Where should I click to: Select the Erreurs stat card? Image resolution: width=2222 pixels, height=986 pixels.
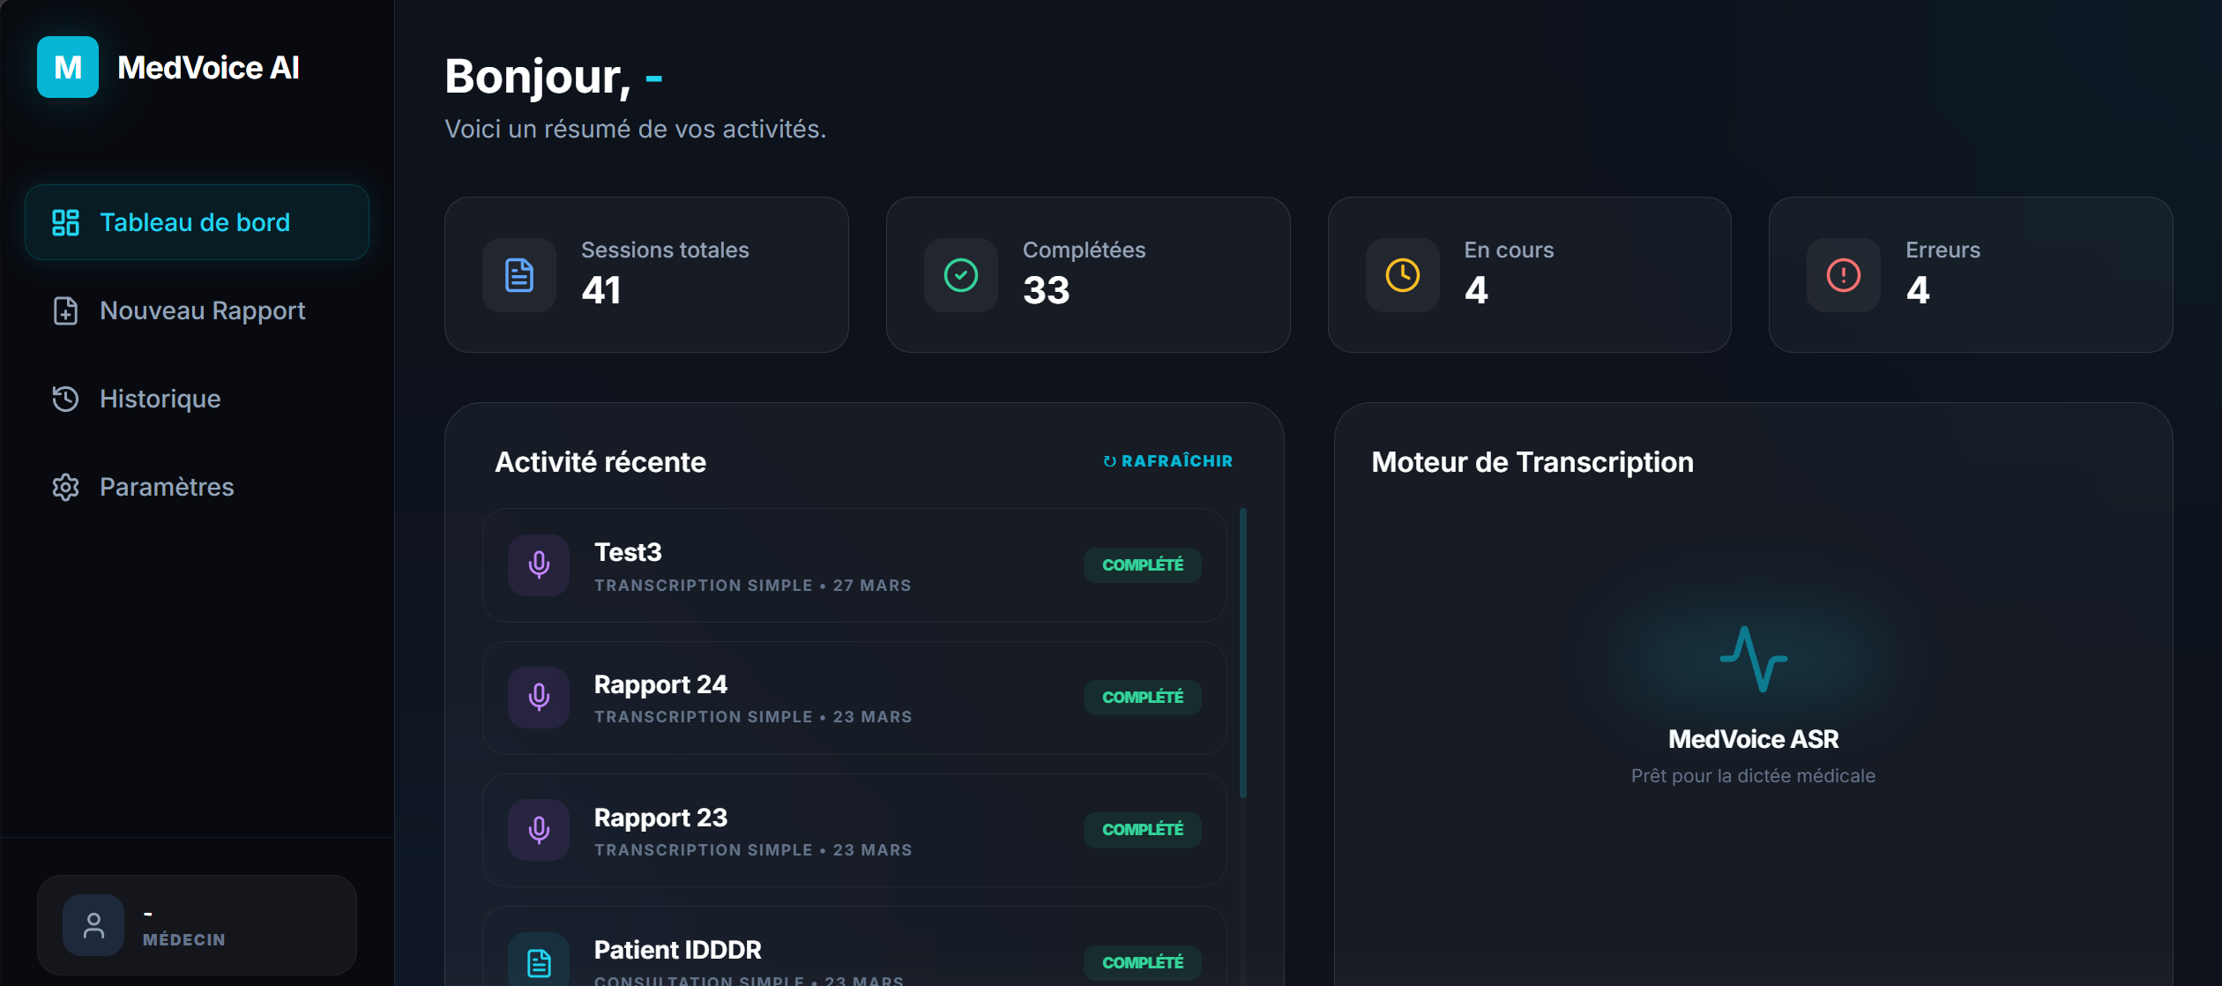point(1971,275)
